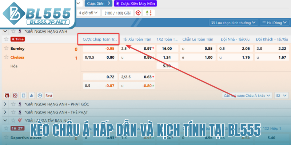
Task: Favorite the Chelsea team star
Action: click(x=6, y=57)
